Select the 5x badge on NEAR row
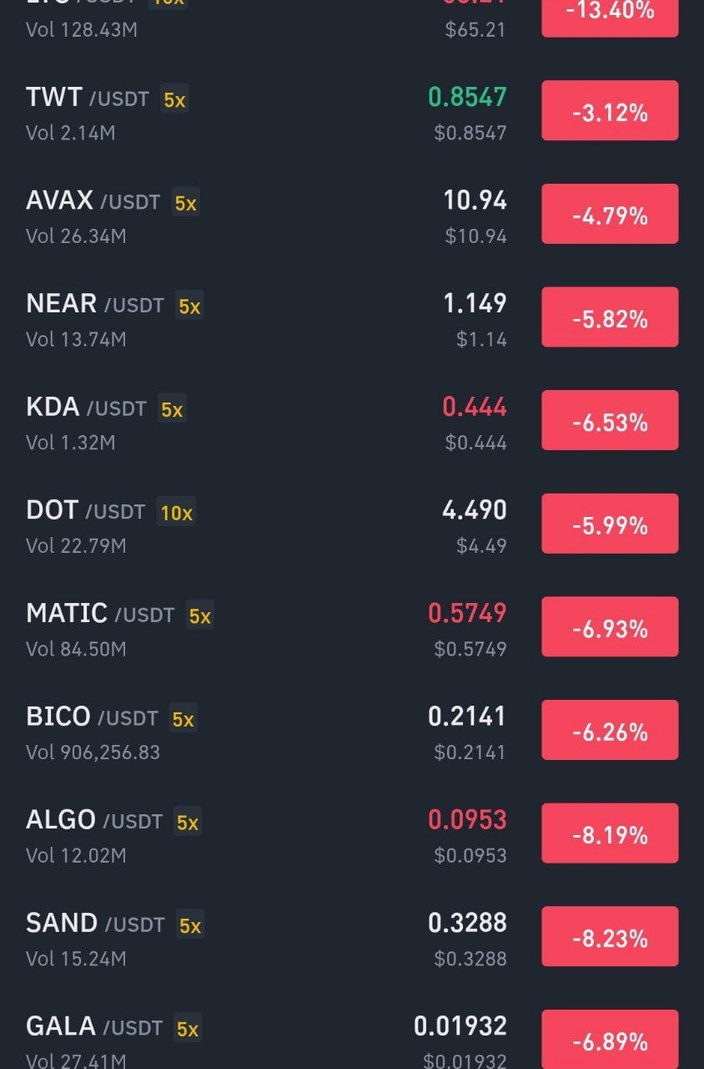This screenshot has width=704, height=1069. click(x=189, y=307)
